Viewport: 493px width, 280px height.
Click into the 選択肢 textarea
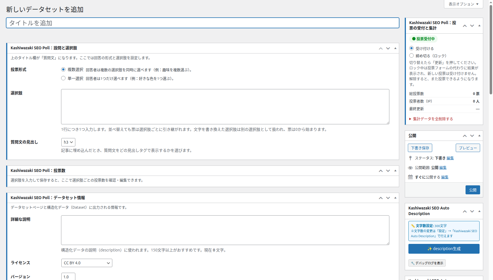225,107
